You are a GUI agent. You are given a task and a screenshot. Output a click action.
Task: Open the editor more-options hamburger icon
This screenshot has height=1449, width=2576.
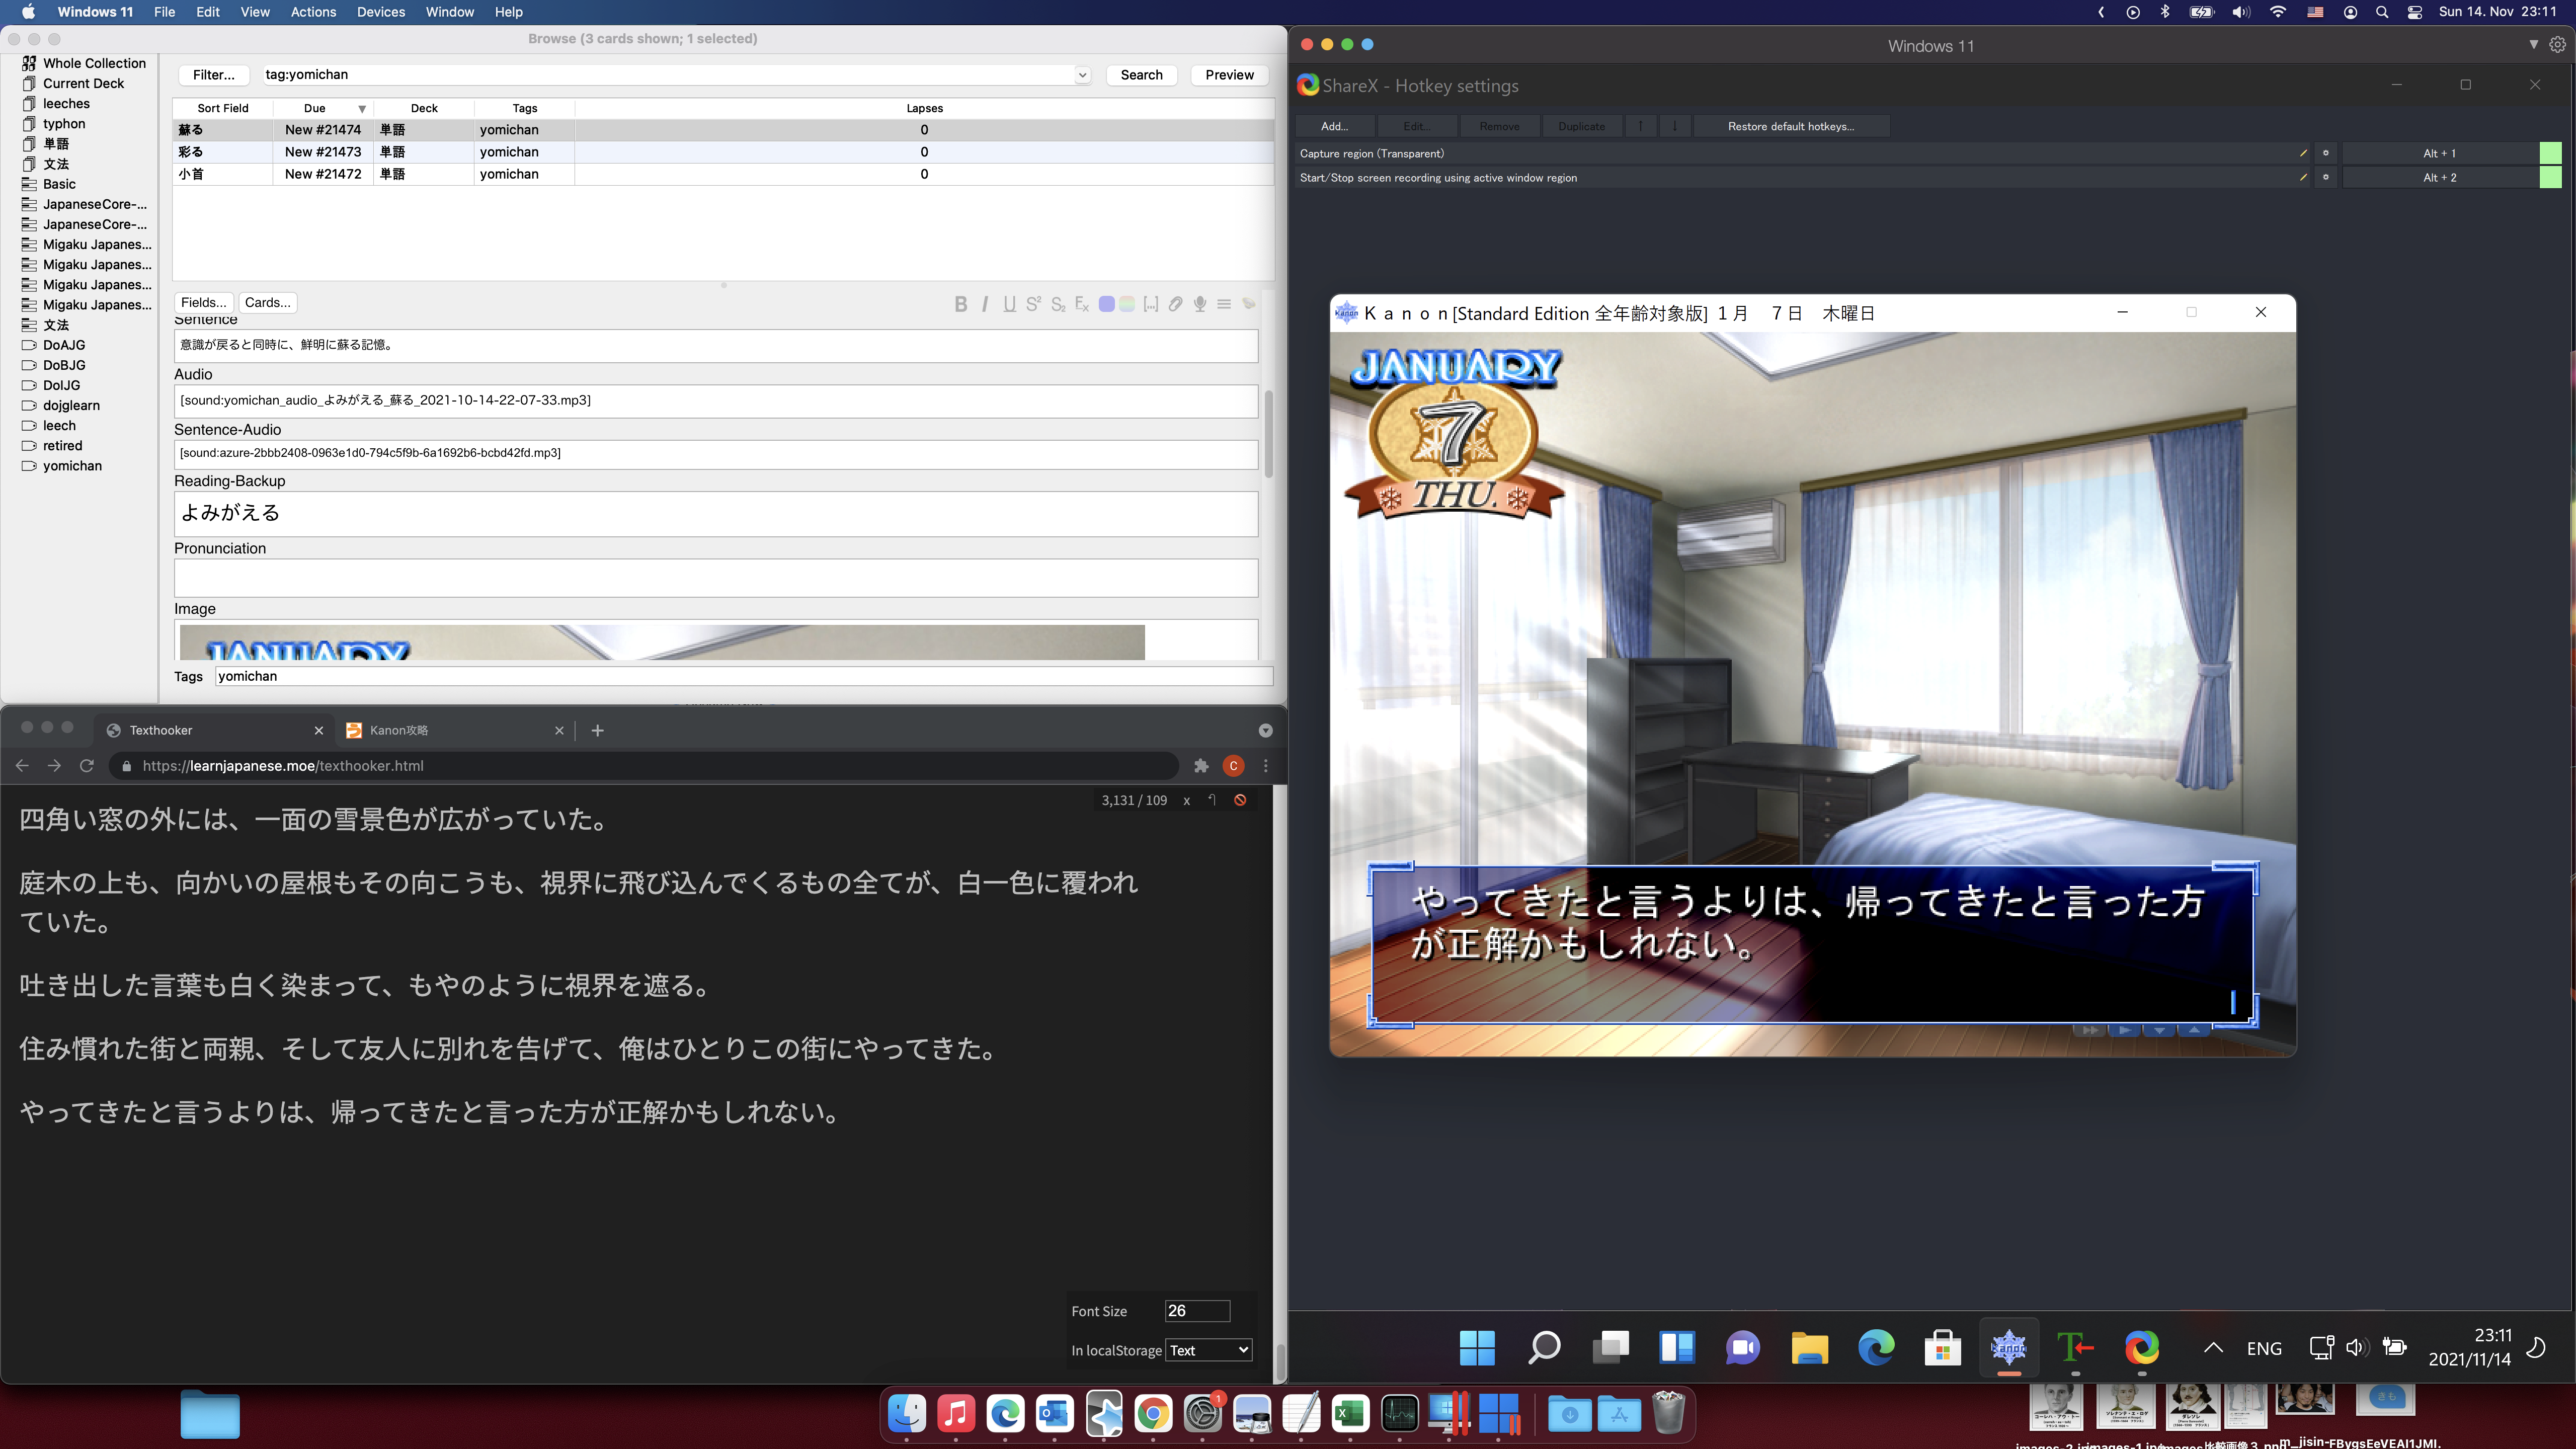click(x=1224, y=304)
